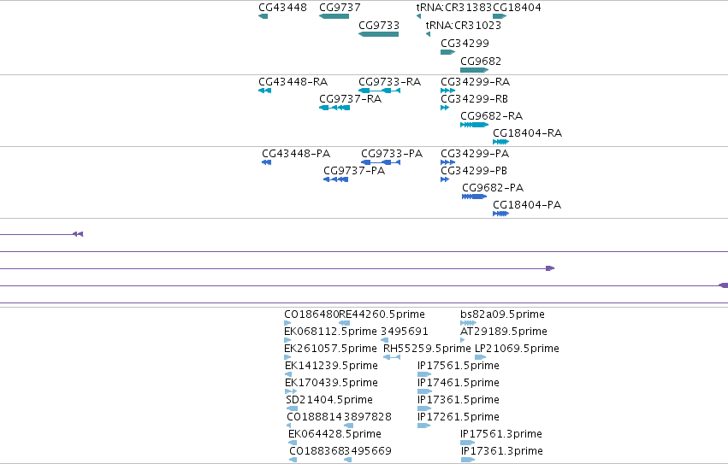The image size is (728, 464).
Task: Select the CG43448 gene label
Action: [x=282, y=8]
